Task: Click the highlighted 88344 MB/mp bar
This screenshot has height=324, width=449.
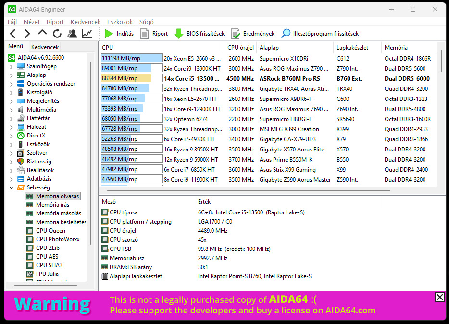Action: [x=132, y=78]
